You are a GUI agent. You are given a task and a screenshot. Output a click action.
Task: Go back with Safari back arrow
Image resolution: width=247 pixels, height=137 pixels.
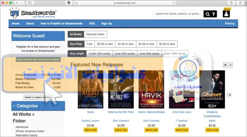point(17,3)
